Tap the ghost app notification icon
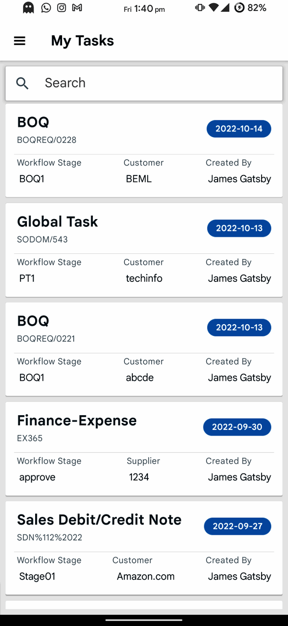 [x=29, y=8]
